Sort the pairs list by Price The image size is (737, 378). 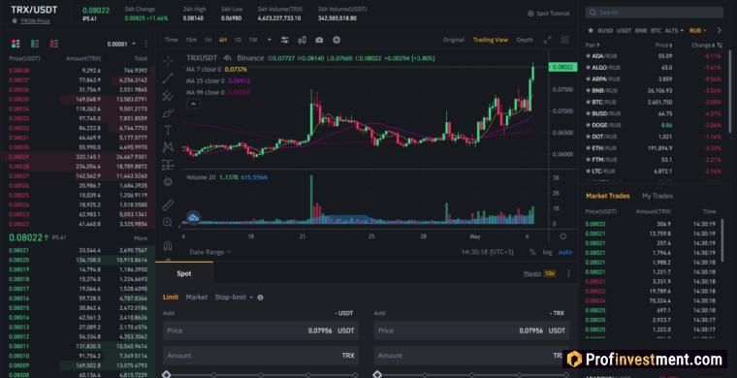point(663,46)
